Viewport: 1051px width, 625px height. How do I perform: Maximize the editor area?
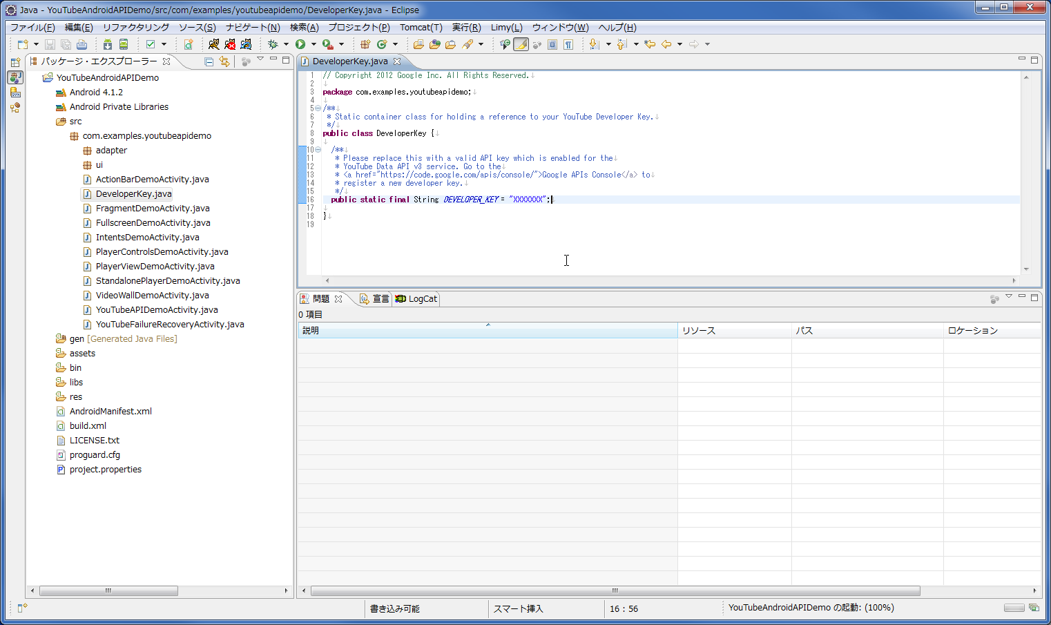click(1034, 60)
